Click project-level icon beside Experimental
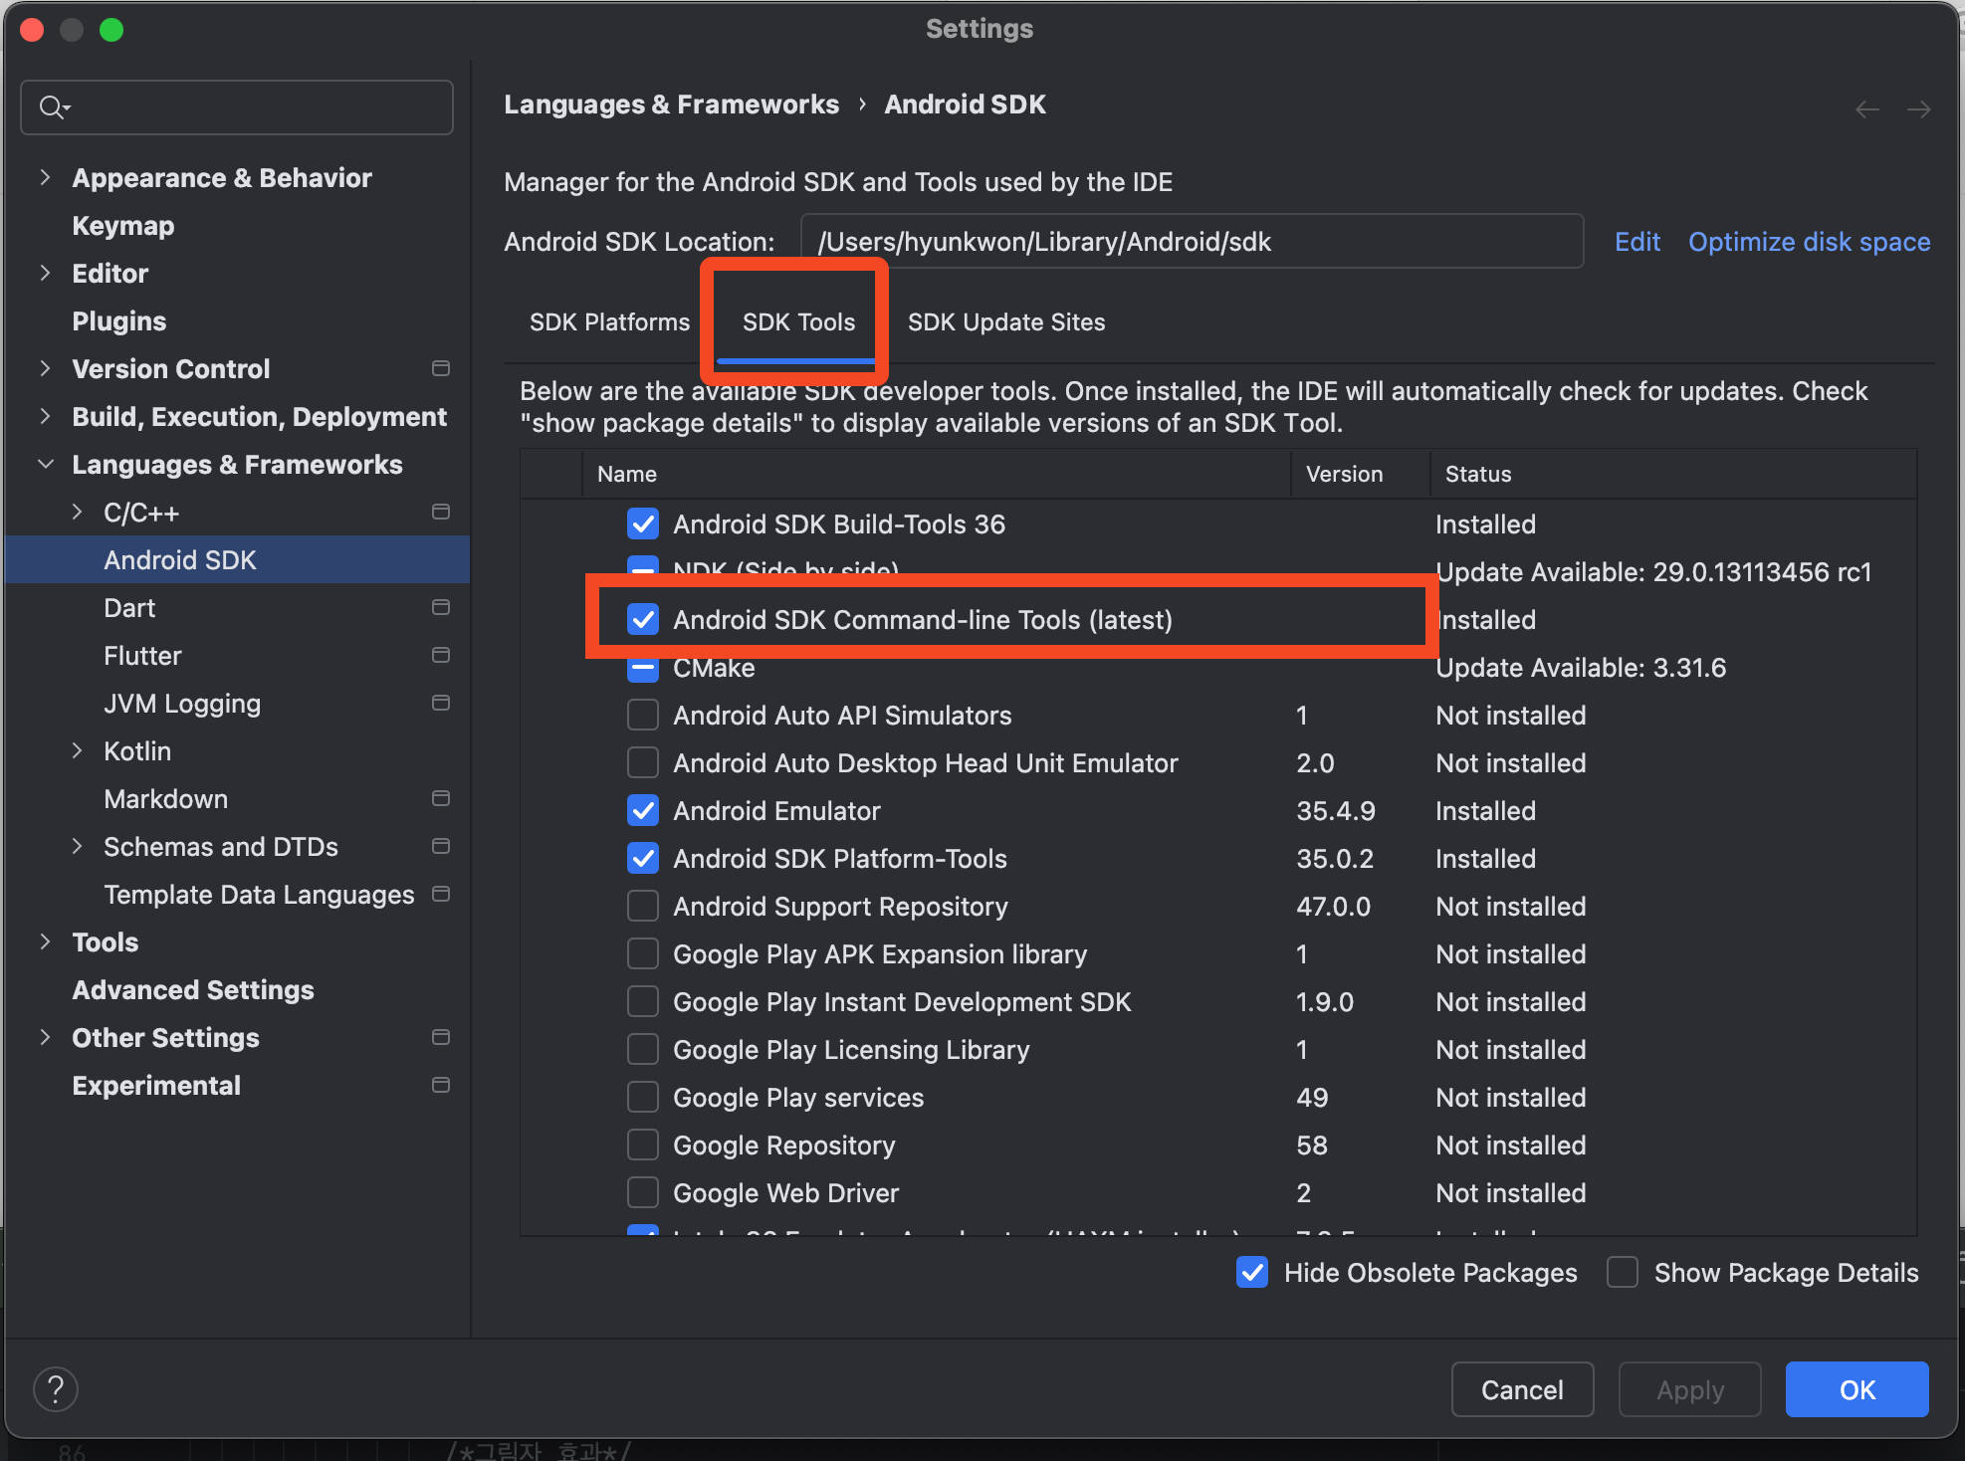The height and width of the screenshot is (1461, 1965). 441,1085
